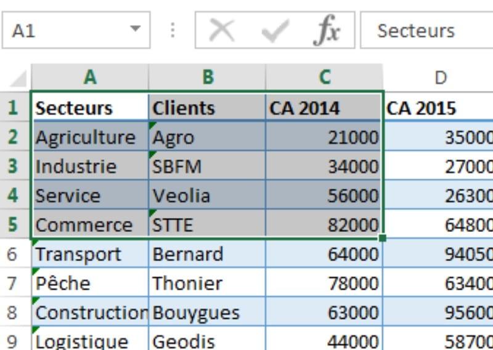Click the Select All corner triangle
493x350 pixels.
[x=20, y=79]
